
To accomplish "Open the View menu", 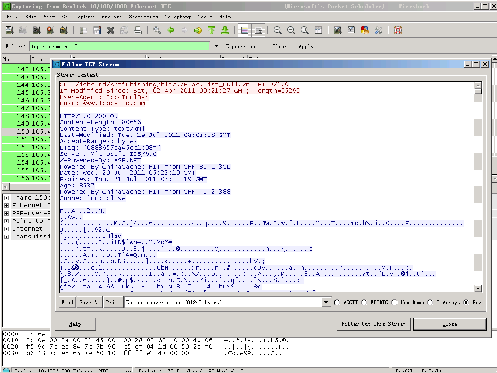I will pyautogui.click(x=49, y=17).
